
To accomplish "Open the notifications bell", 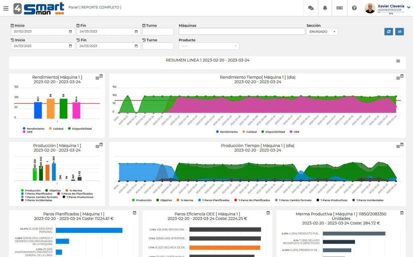I will 325,8.
